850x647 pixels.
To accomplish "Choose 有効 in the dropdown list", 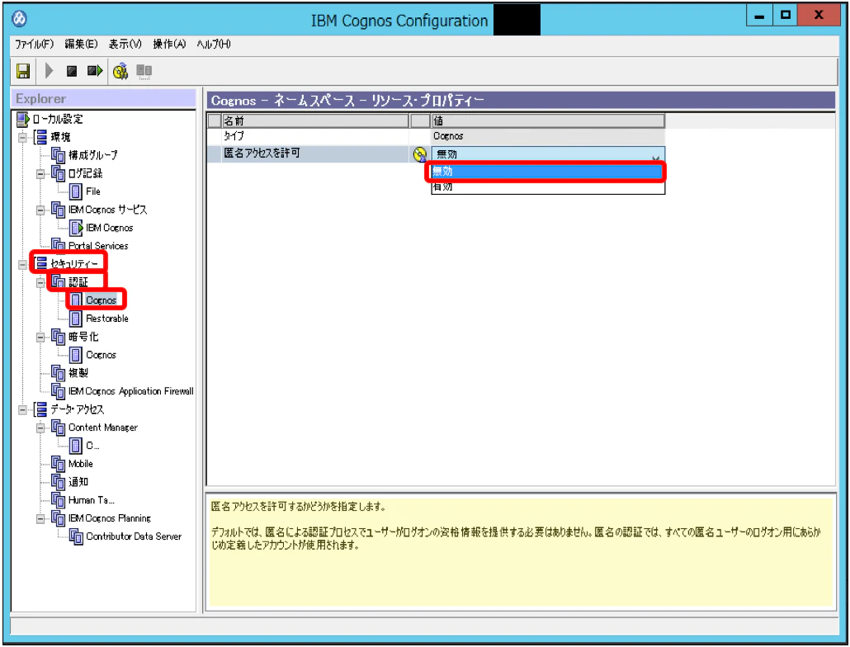I will pyautogui.click(x=547, y=187).
